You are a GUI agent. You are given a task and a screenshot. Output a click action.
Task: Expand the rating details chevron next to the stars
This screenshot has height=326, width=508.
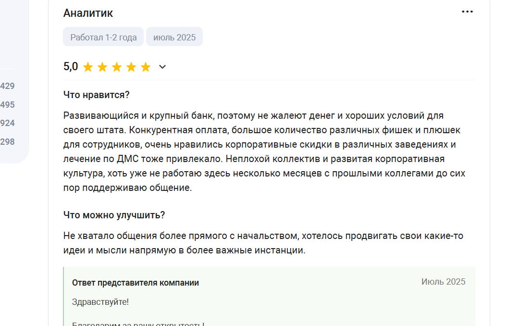[x=162, y=67]
